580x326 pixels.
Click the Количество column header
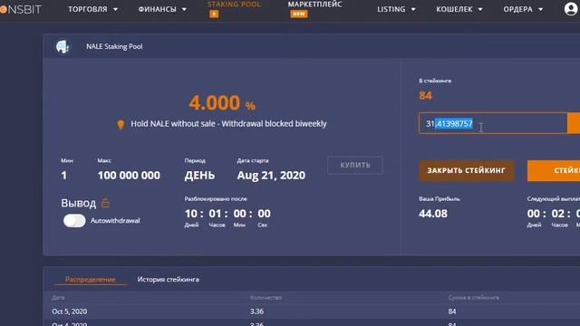pos(266,298)
